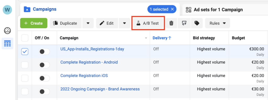Click the trash delete icon
Screen dimensions: 268x100
coord(171,23)
